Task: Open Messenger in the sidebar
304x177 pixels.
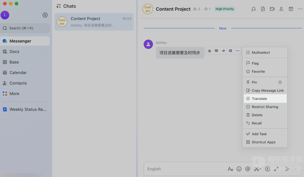Action: point(25,41)
